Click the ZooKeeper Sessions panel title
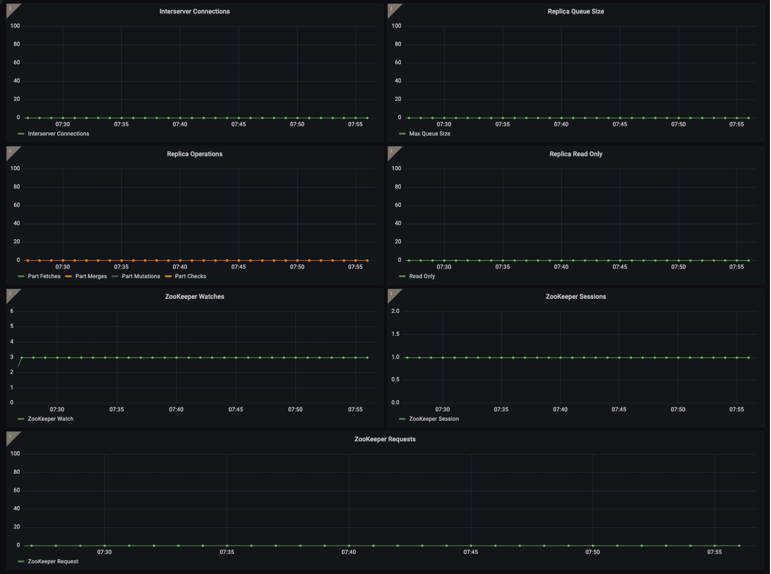 576,296
